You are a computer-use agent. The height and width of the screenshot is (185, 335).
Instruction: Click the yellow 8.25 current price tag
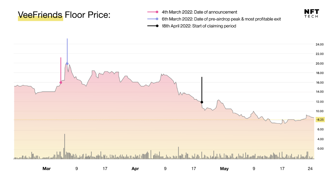tap(320, 120)
